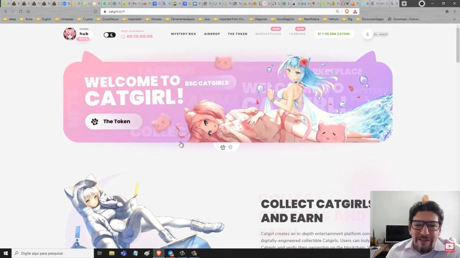Open the English bookmark folder

click(x=44, y=19)
